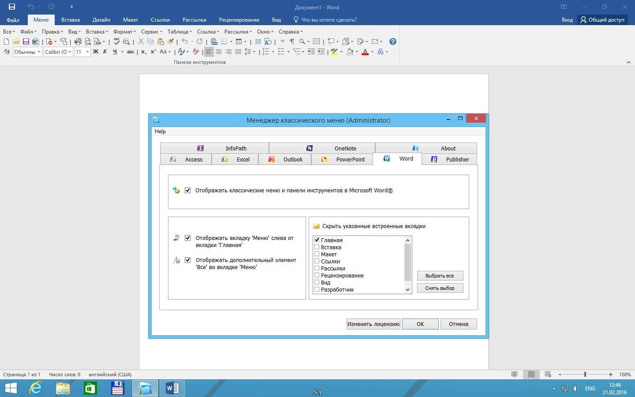Check Разработчик in hidden tabs list
Screen dimensions: 635x397
(317, 289)
